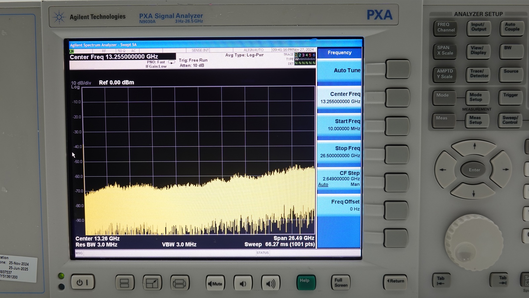The image size is (529, 298).
Task: Click the Trigger hardkey
Action: point(510,97)
